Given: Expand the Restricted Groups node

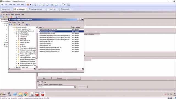Looking at the screenshot, I should tap(17, 40).
